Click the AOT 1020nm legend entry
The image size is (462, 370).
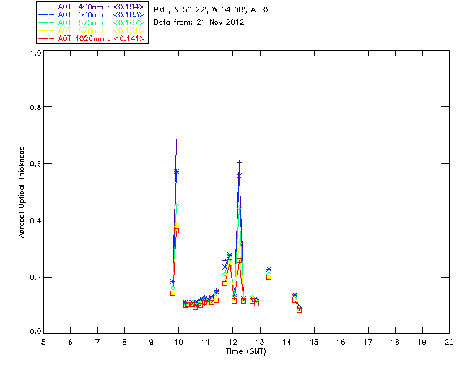pos(92,38)
